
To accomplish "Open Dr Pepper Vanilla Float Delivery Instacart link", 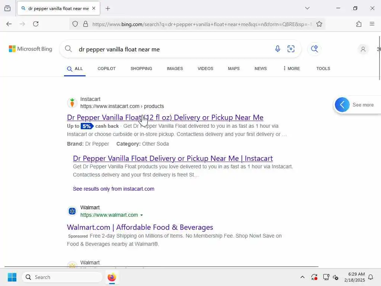I will pyautogui.click(x=173, y=158).
